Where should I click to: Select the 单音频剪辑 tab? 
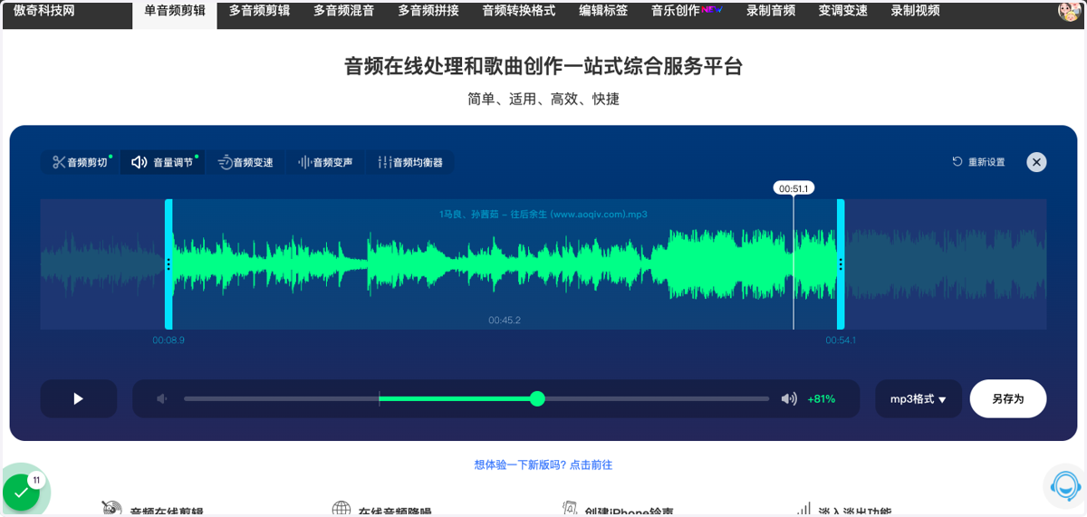tap(175, 13)
